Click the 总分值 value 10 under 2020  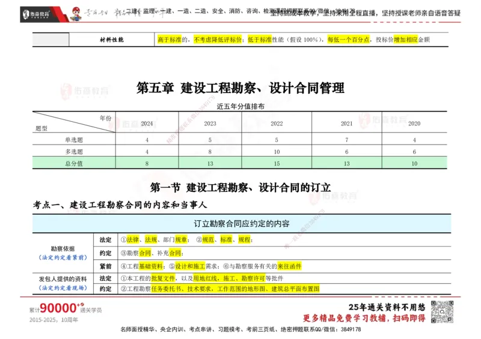(x=414, y=164)
